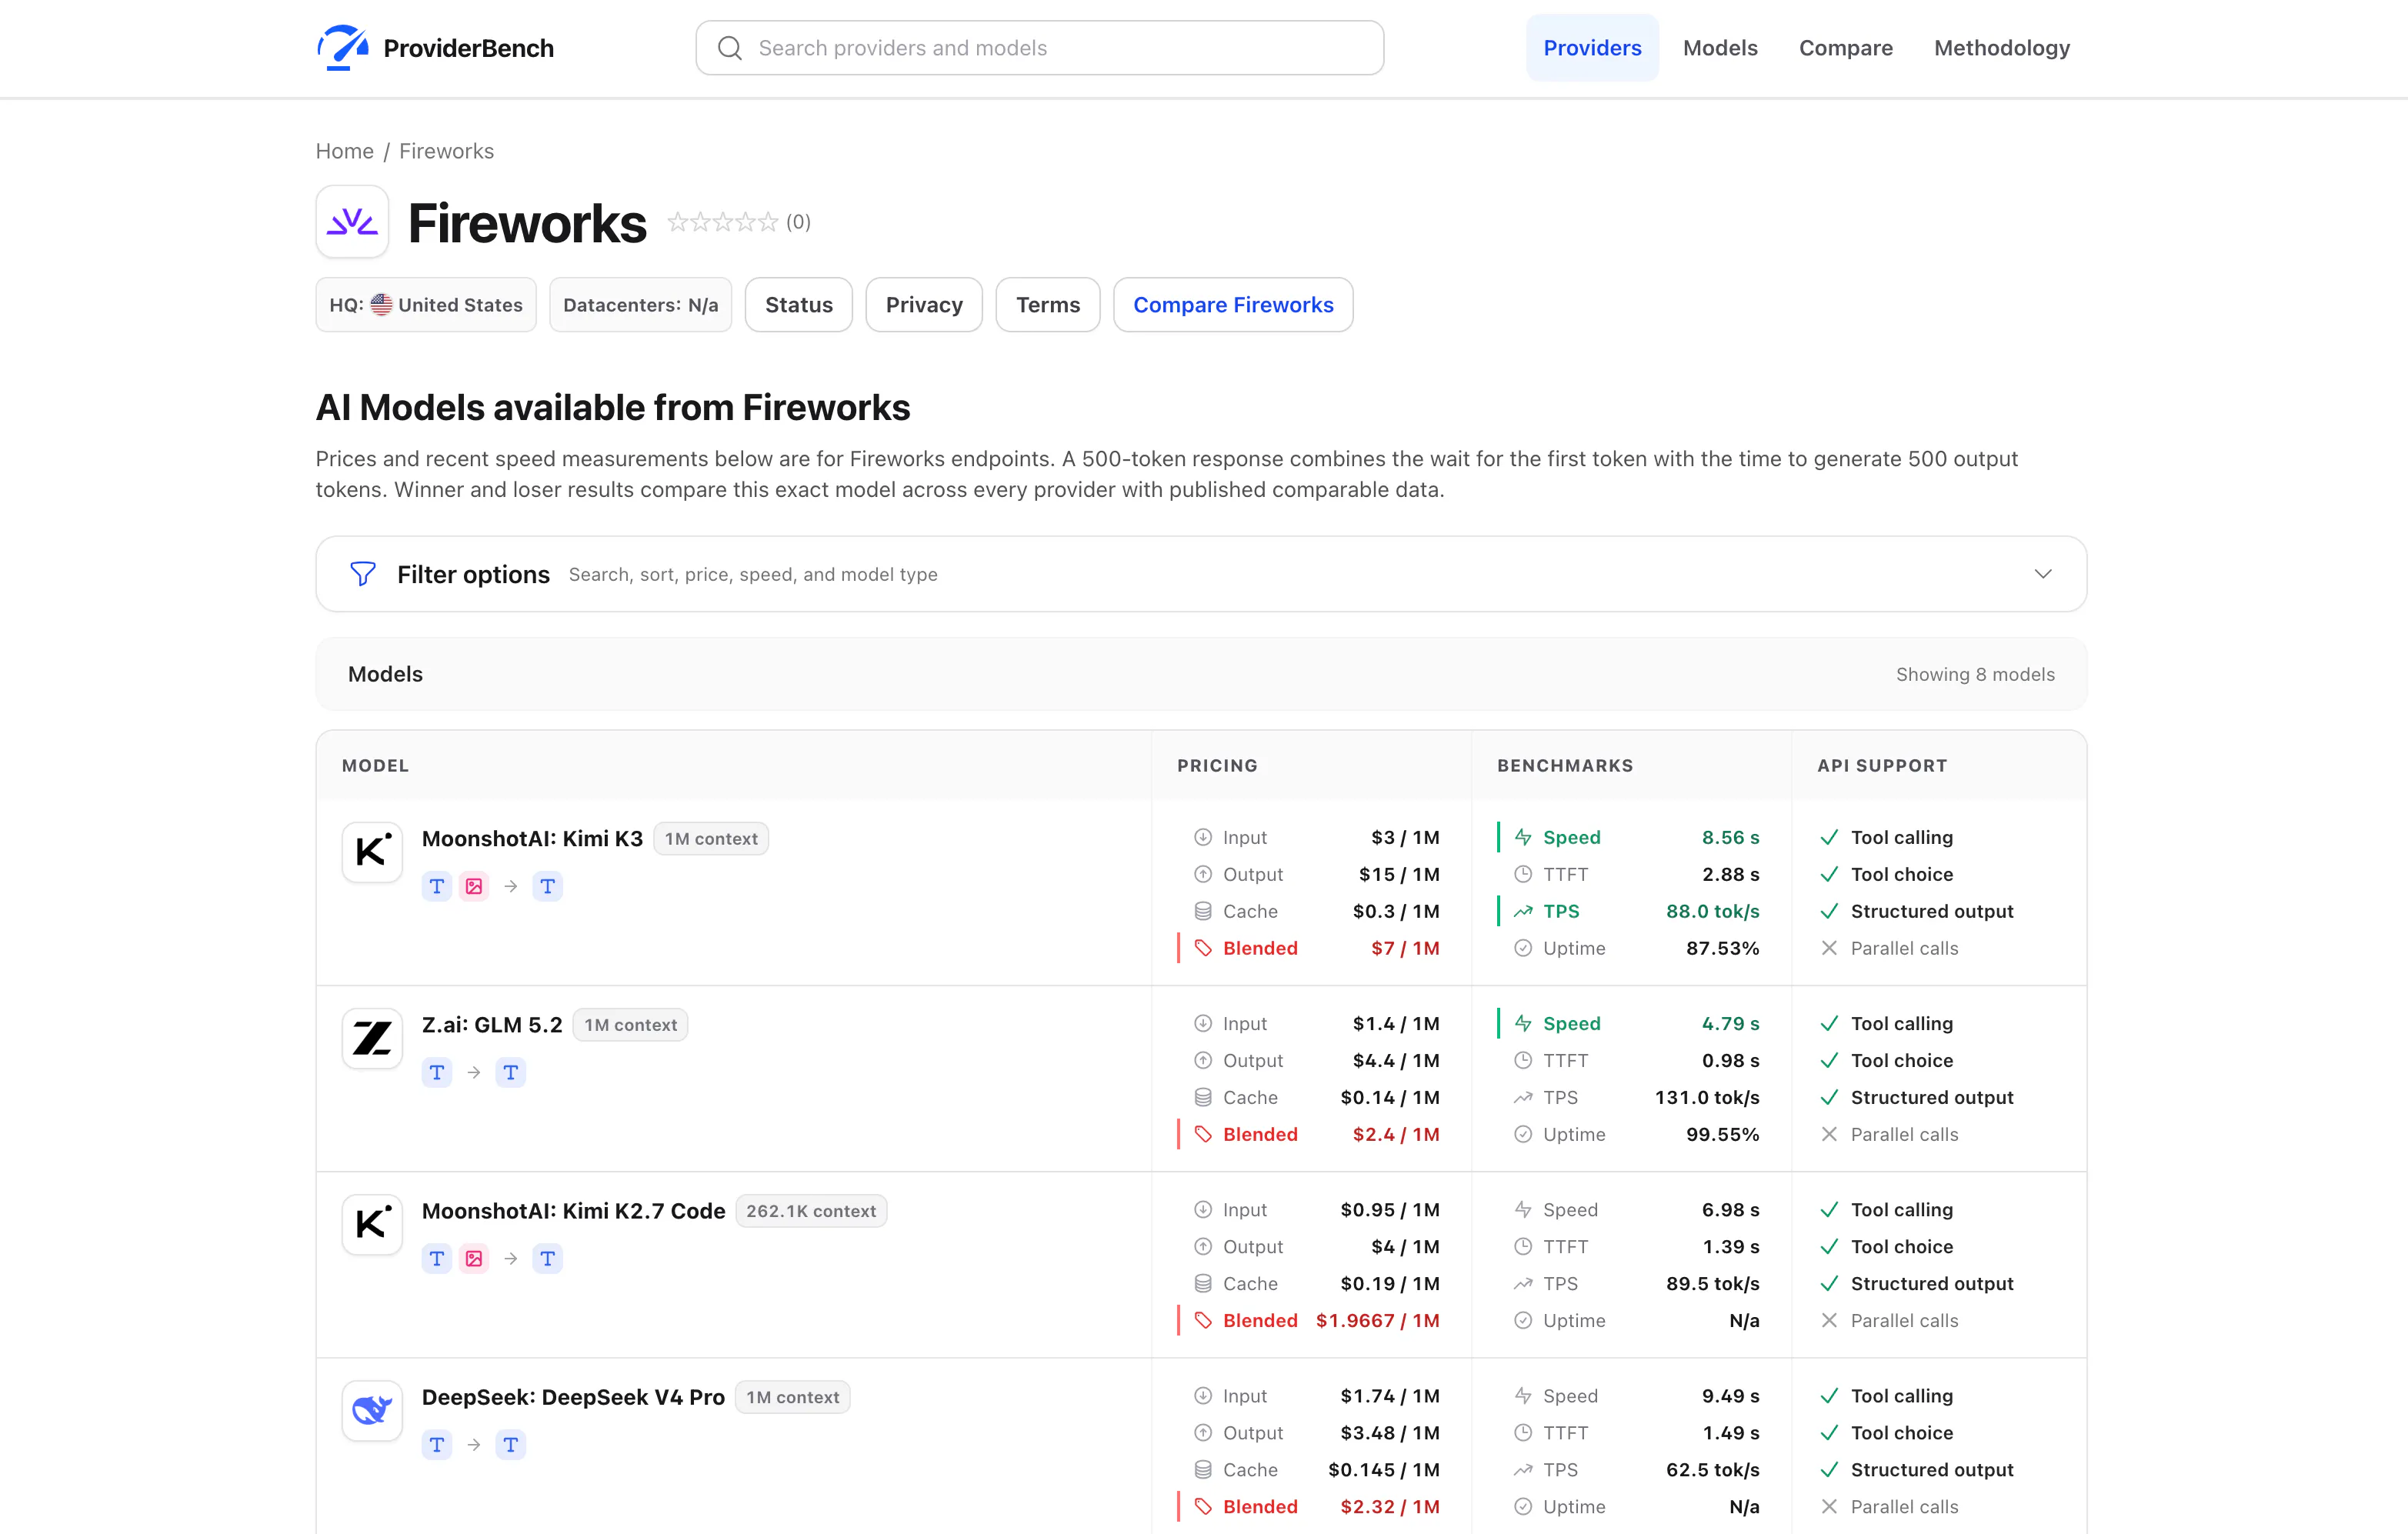Click the Output arrow icon for Kimi K2.7 Code
The width and height of the screenshot is (2408, 1534).
[1203, 1246]
